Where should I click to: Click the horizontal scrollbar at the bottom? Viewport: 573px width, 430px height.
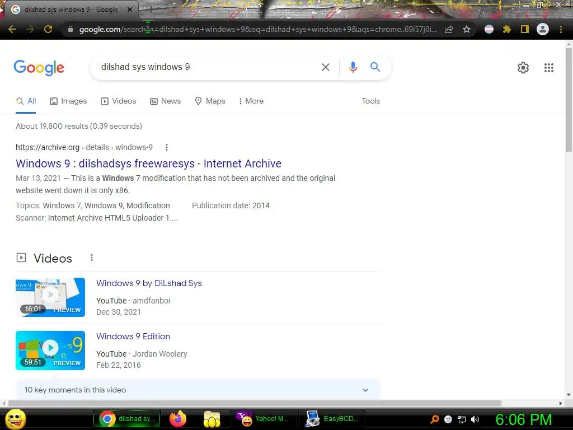tap(255, 403)
